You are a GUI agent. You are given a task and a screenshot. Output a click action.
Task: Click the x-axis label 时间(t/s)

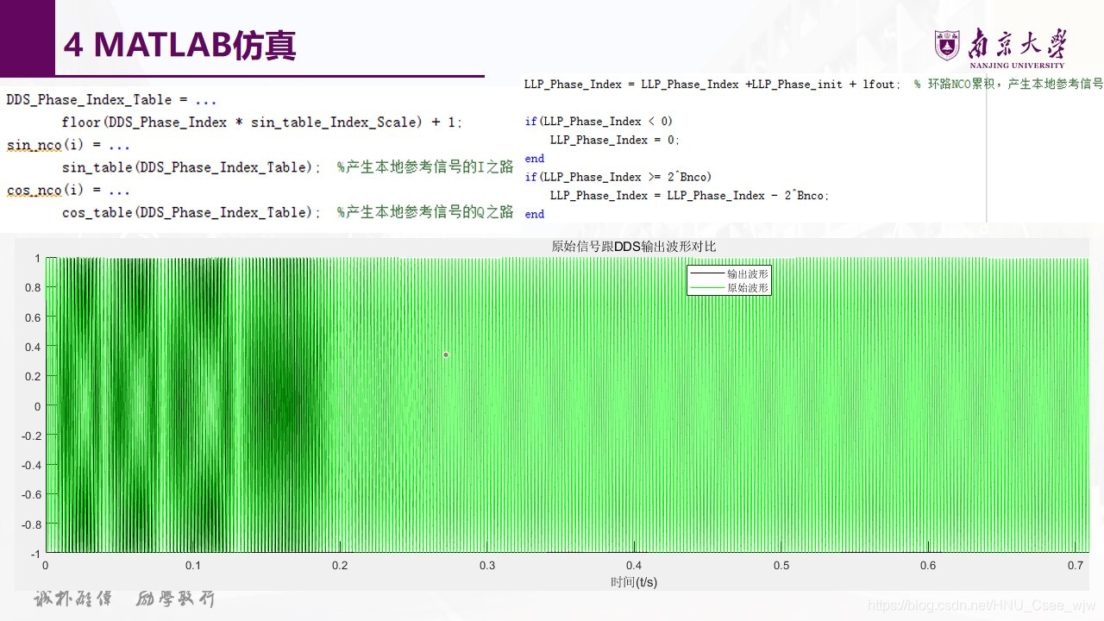click(633, 582)
